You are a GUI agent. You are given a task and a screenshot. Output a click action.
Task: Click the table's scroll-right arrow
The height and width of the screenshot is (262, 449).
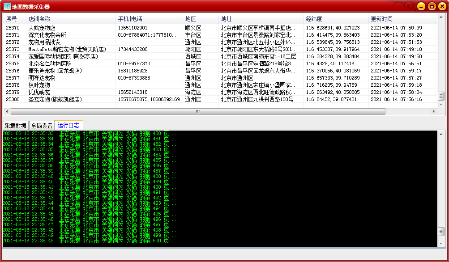pos(433,111)
